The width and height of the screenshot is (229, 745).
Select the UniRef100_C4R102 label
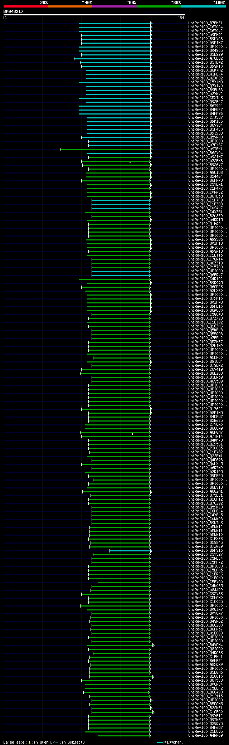click(x=205, y=279)
